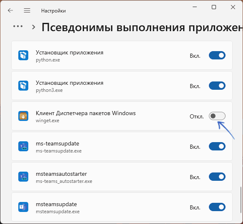Image resolution: width=243 pixels, height=224 pixels.
Task: Go back with the back arrow
Action: coord(10,10)
